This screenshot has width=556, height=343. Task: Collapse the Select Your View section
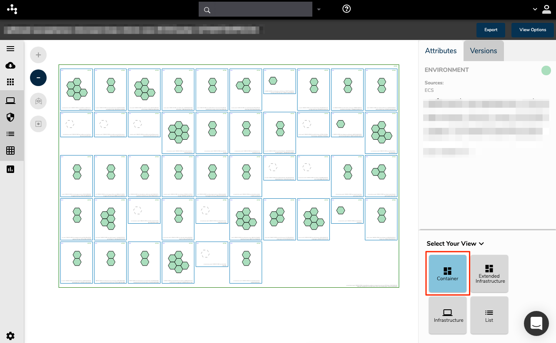[x=481, y=244]
